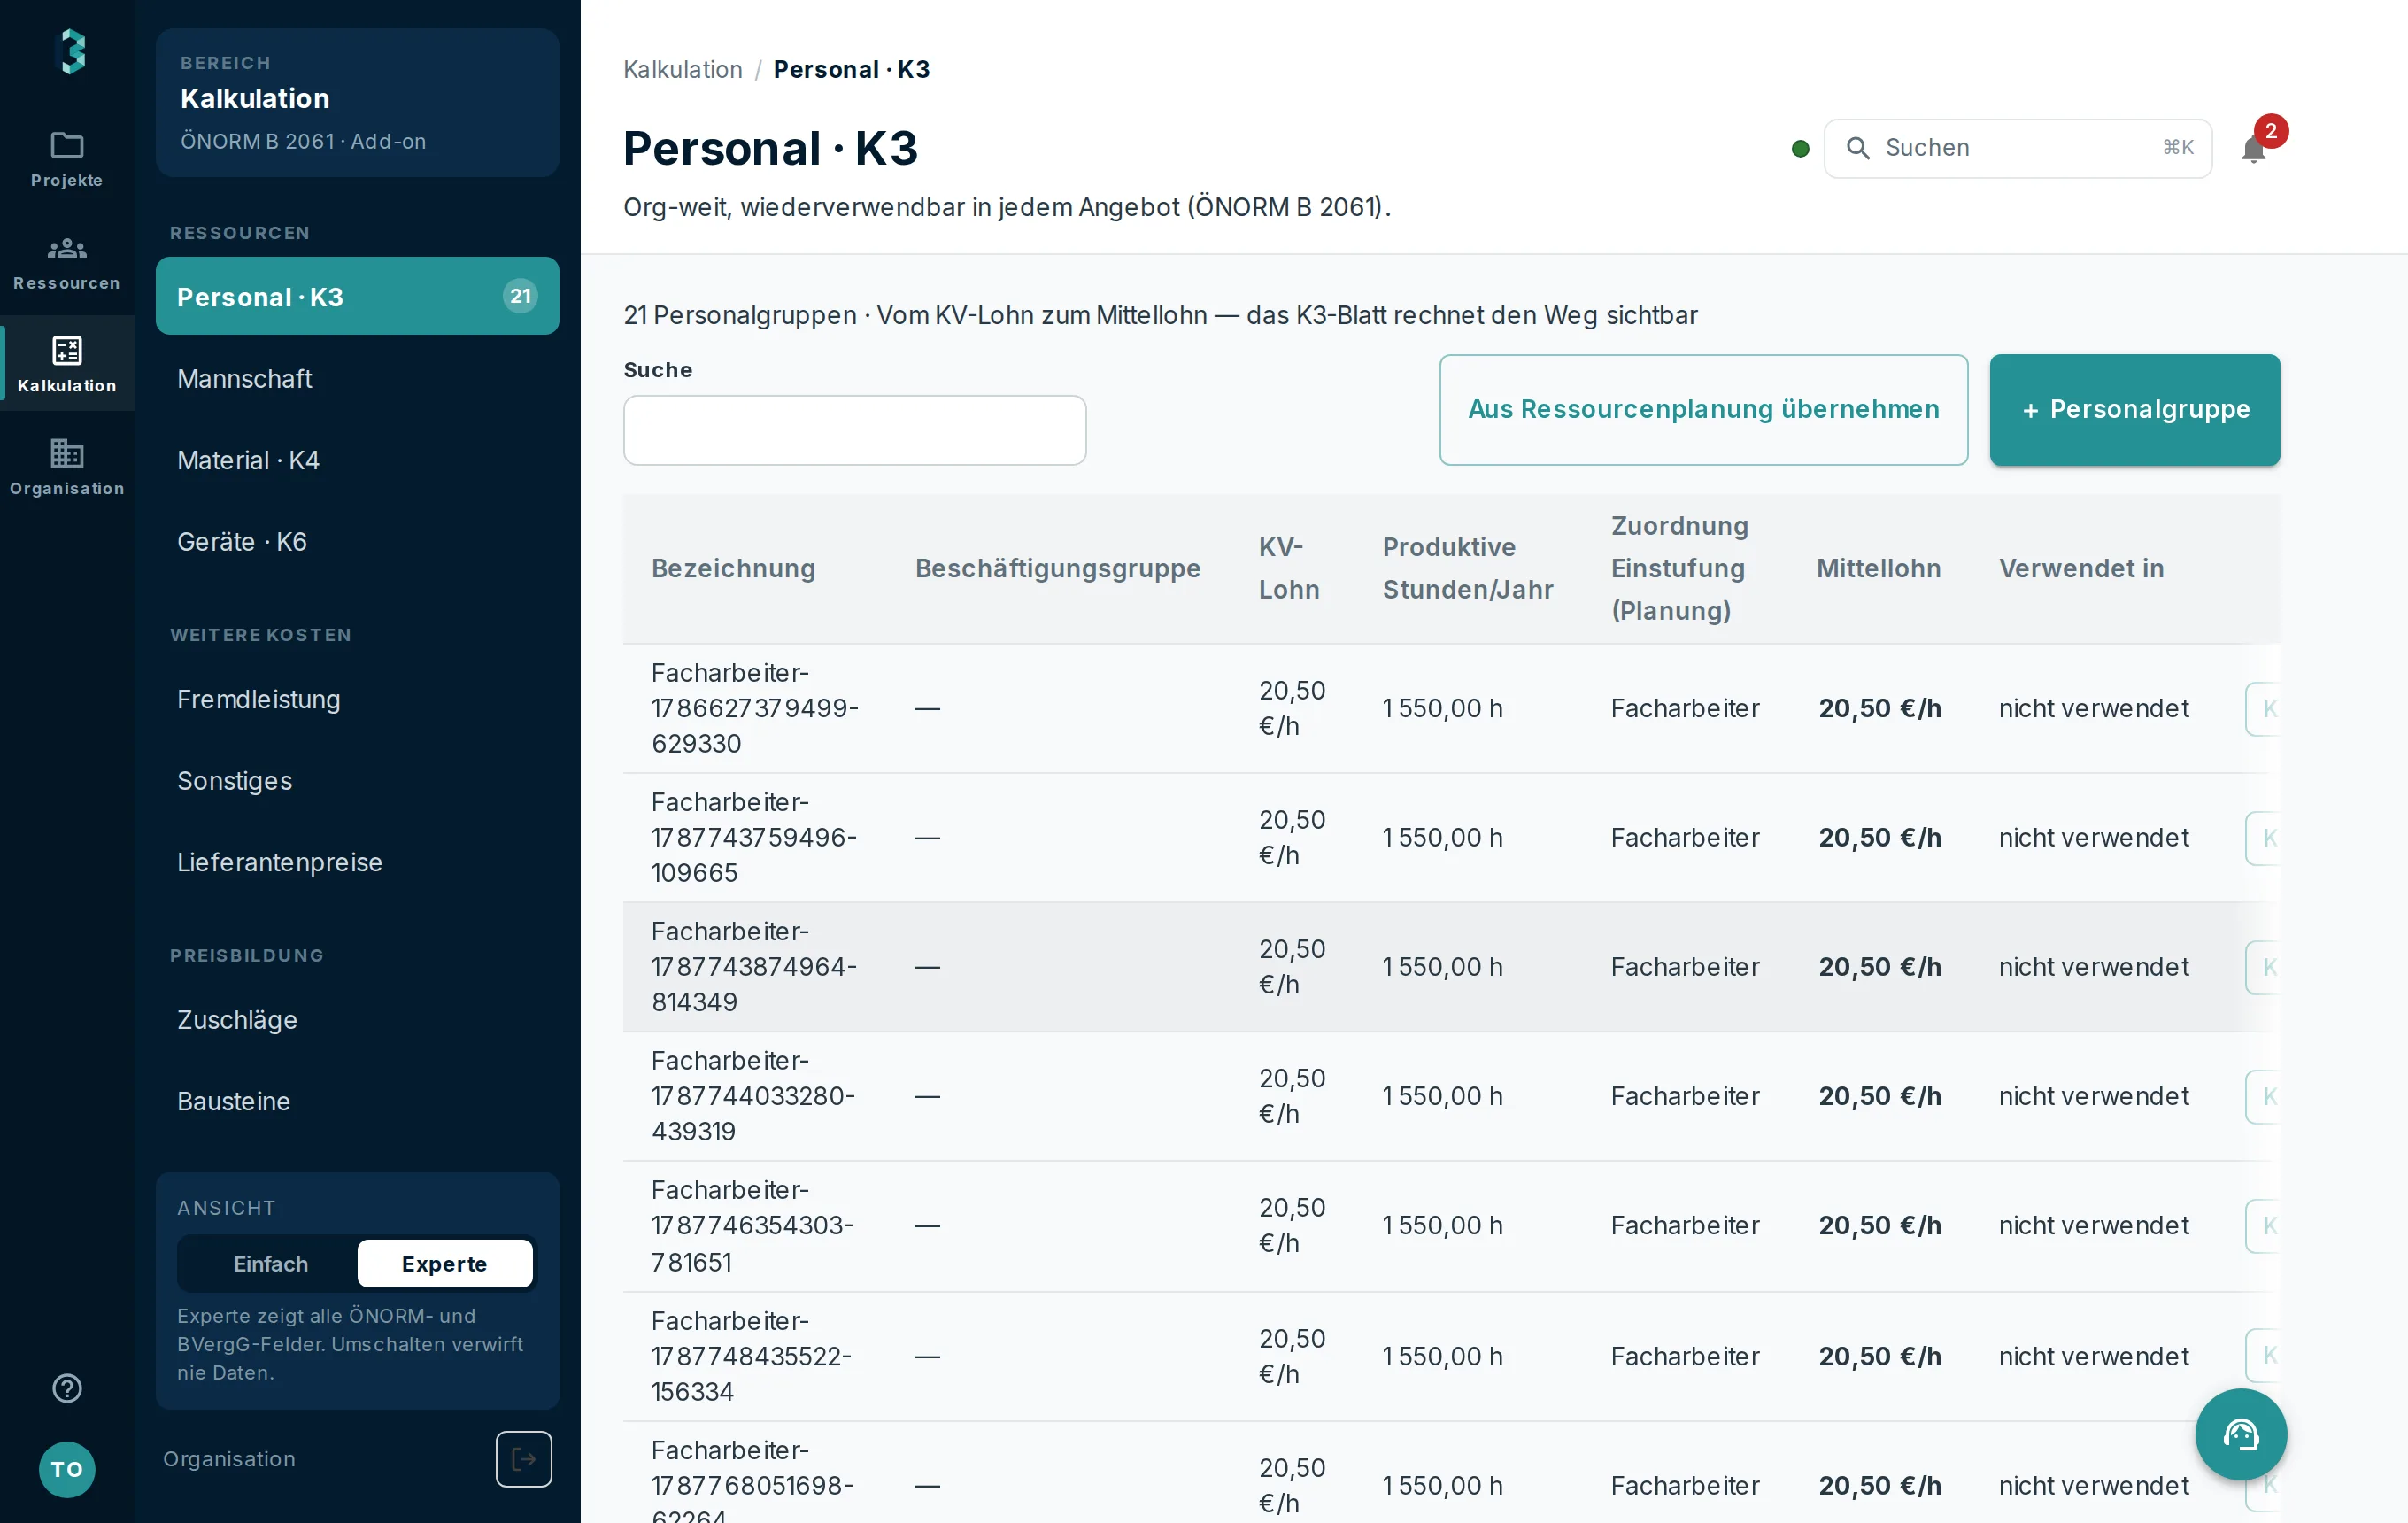Click the Beschäftigungsgruppe column header
This screenshot has height=1523, width=2408.
click(1057, 568)
